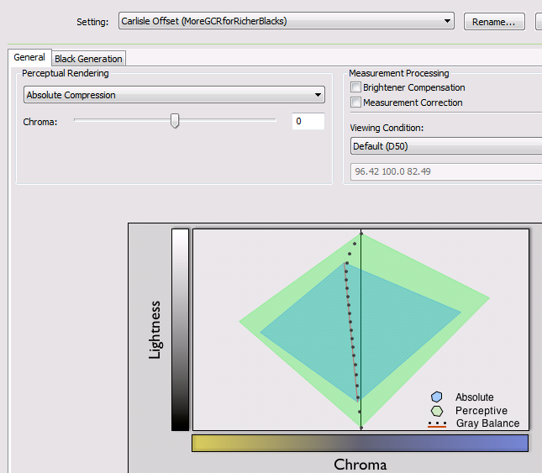Click the green Perceptive hexagon legend icon
Image resolution: width=542 pixels, height=473 pixels.
coord(436,411)
